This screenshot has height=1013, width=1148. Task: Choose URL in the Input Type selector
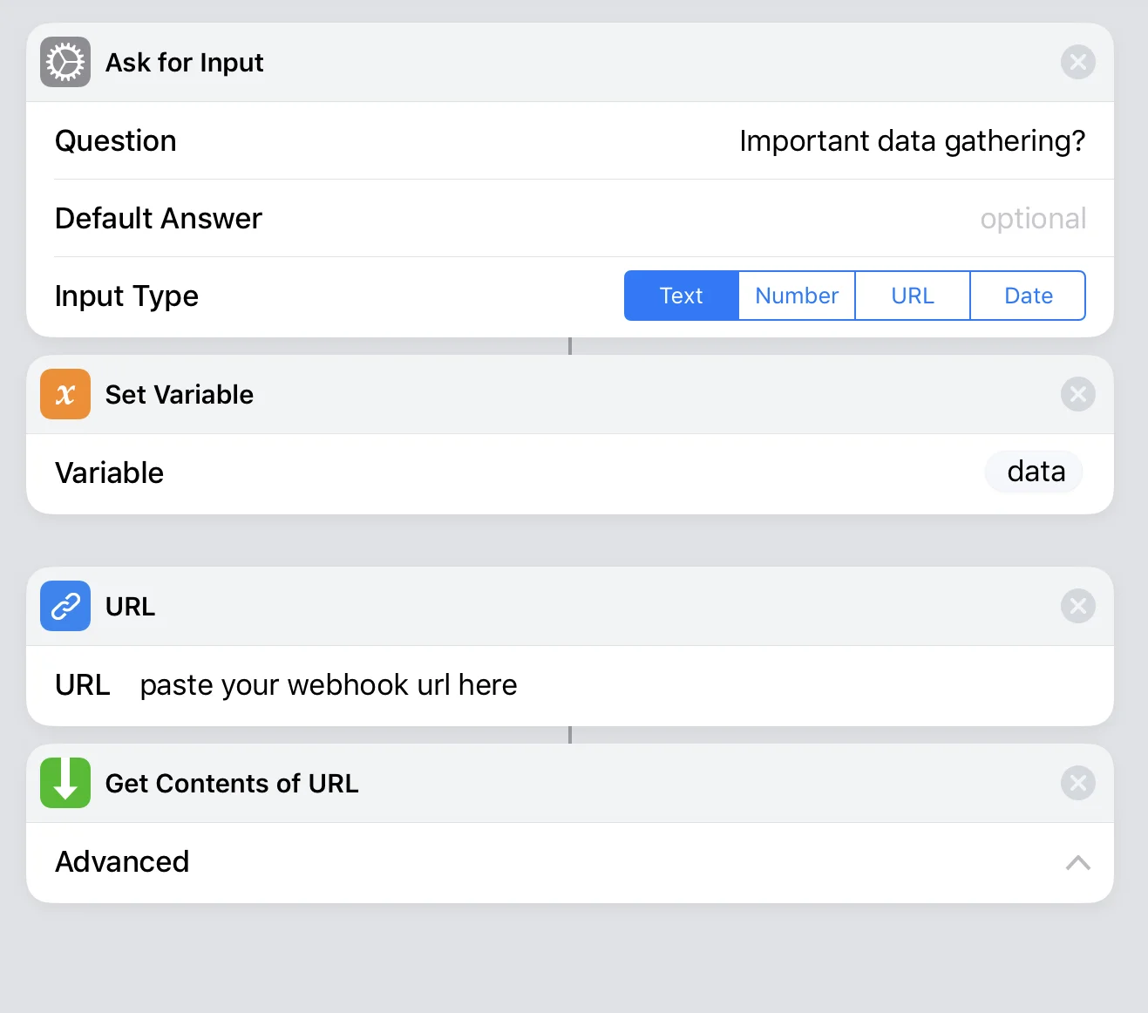pos(913,296)
